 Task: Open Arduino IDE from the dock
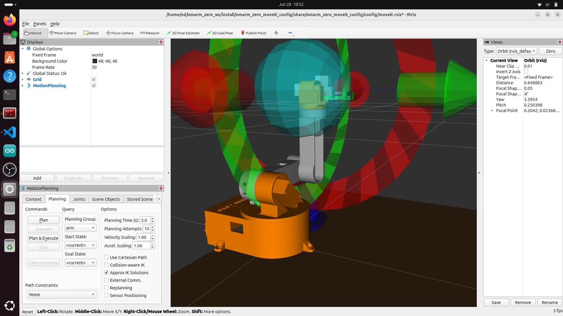10,151
